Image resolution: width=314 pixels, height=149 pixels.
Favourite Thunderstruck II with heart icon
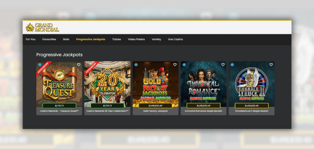coord(271,64)
